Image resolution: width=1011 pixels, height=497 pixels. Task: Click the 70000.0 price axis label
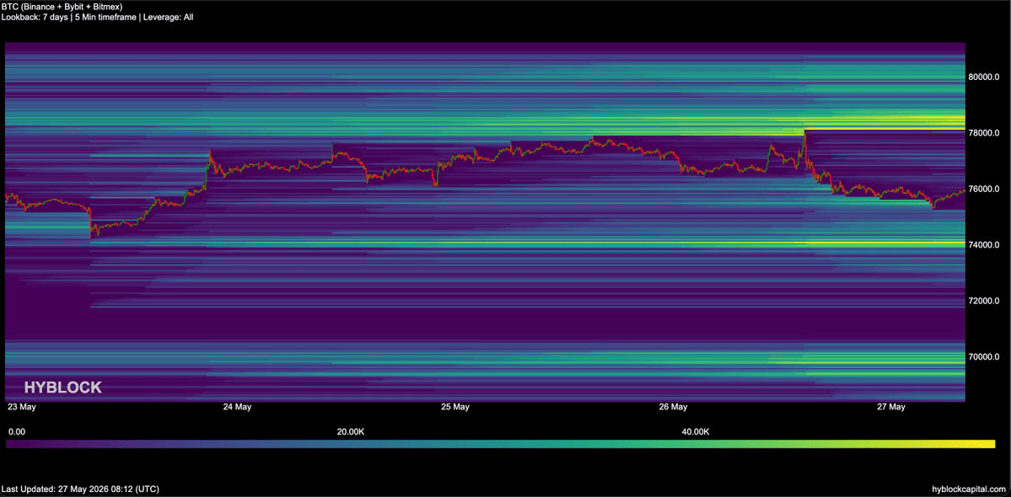point(984,356)
